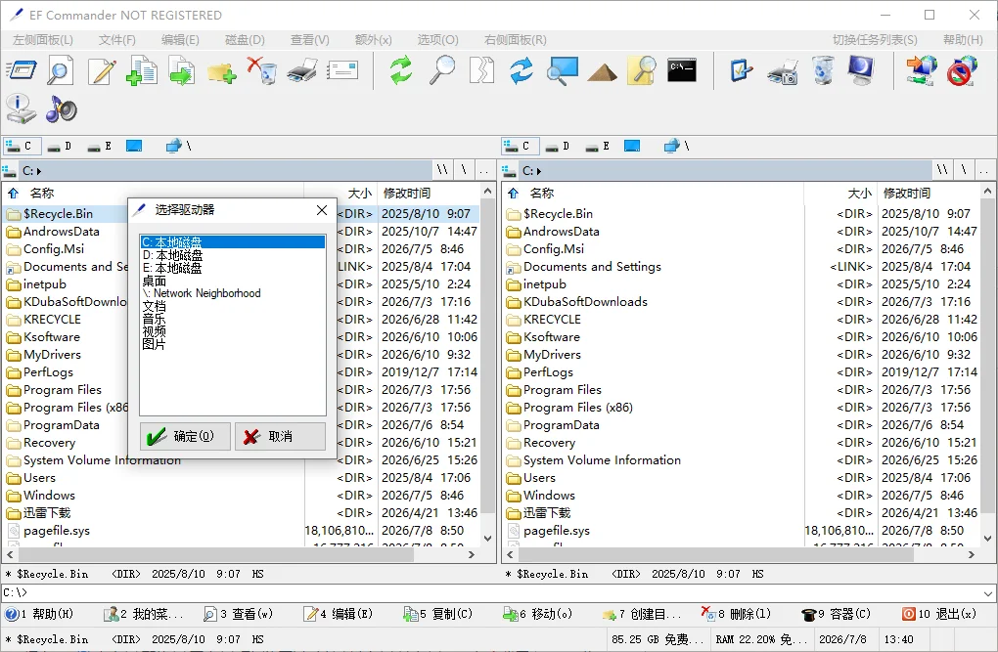Open the 查看(V) menu
The width and height of the screenshot is (998, 652).
tap(310, 40)
